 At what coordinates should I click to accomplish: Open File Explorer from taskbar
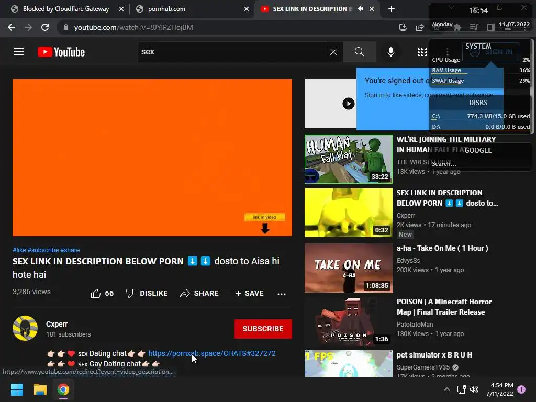click(40, 389)
